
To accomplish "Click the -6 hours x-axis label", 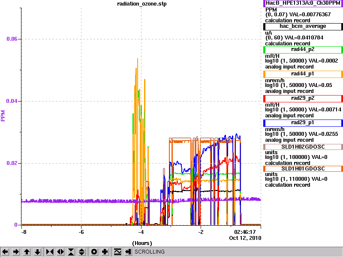I will coord(81,232).
